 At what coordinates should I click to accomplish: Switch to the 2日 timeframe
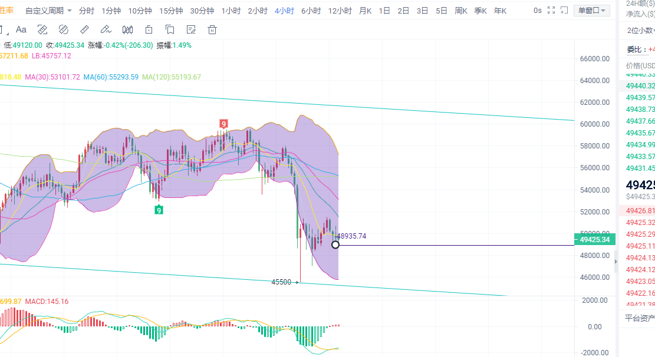[x=403, y=11]
